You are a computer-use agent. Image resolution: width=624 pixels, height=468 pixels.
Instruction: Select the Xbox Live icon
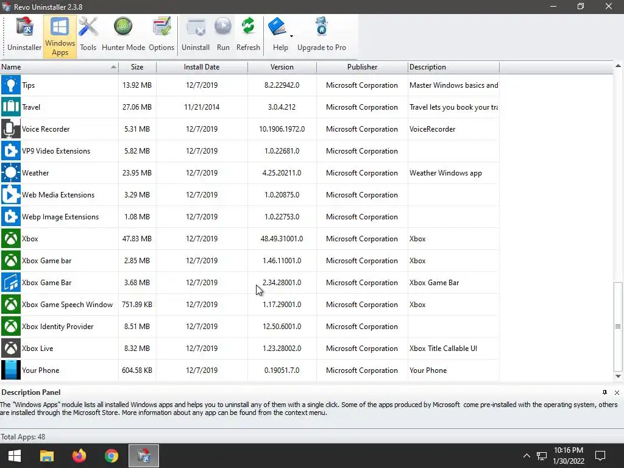tap(11, 348)
